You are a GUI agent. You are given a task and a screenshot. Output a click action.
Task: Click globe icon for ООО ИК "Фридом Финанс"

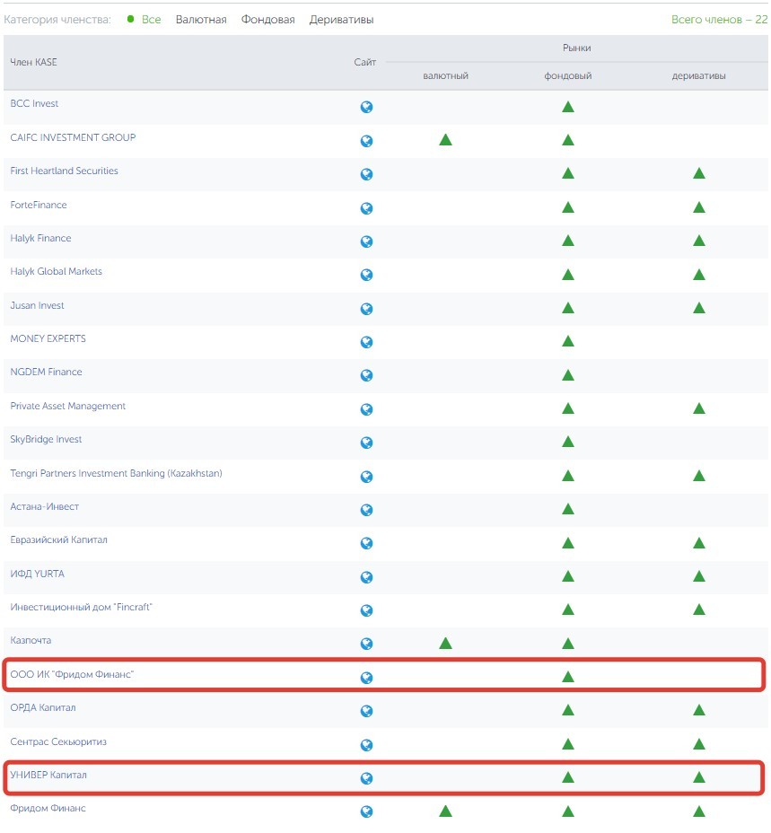click(x=366, y=678)
